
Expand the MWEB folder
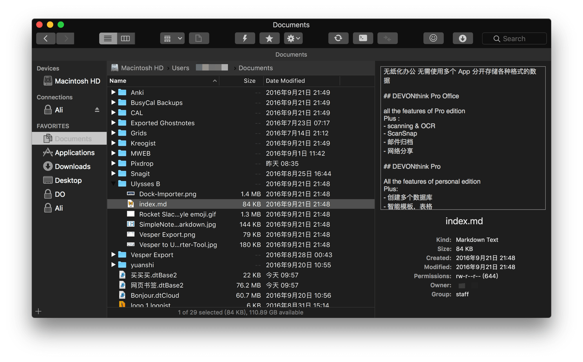click(113, 154)
